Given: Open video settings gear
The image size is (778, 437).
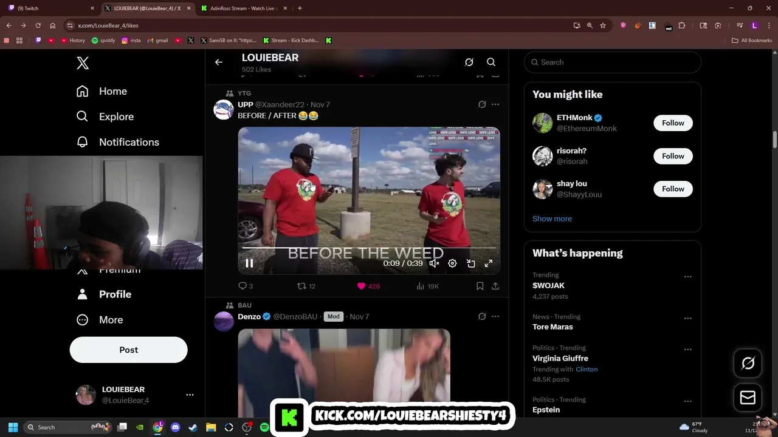Looking at the screenshot, I should click(x=452, y=263).
